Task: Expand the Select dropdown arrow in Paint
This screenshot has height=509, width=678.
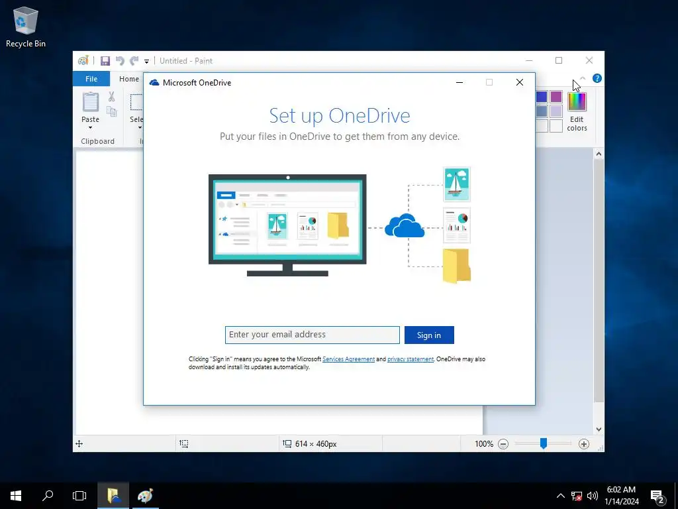Action: [x=140, y=128]
